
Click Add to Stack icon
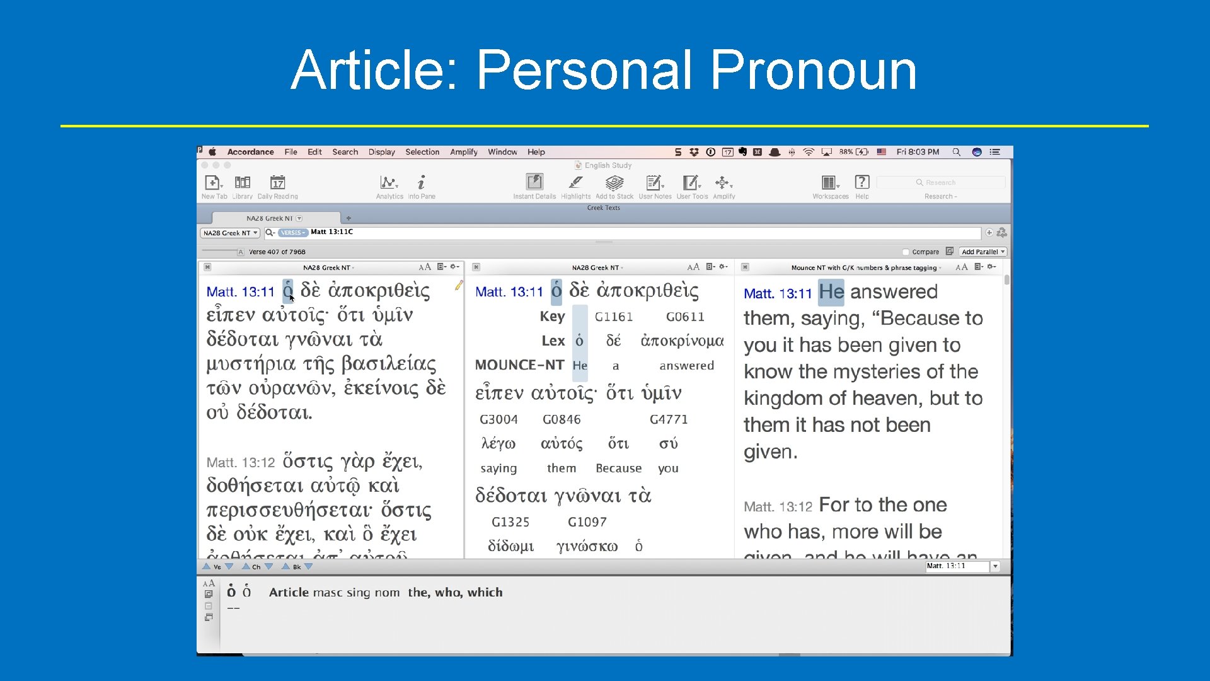(x=614, y=183)
